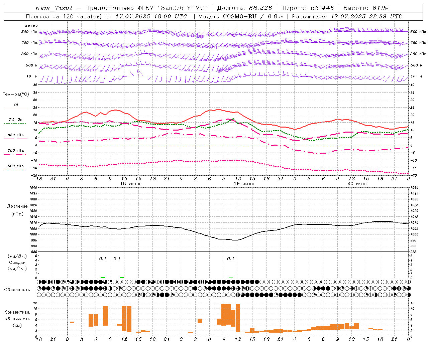Image resolution: width=428 pixels, height=342 pixels.
Task: Click the 'Конвективн.' convective label
Action: pyautogui.click(x=17, y=312)
